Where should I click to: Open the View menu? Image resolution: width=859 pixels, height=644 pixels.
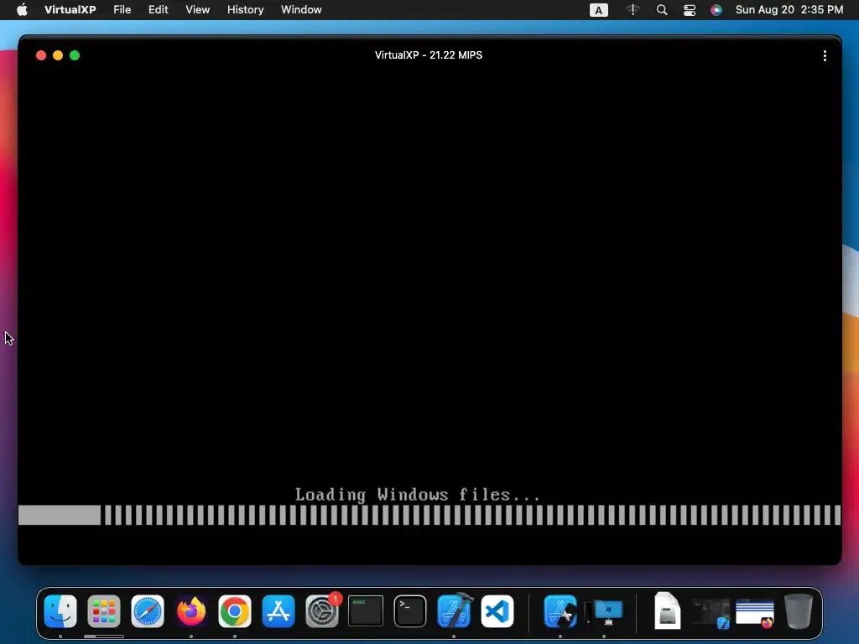pyautogui.click(x=198, y=10)
